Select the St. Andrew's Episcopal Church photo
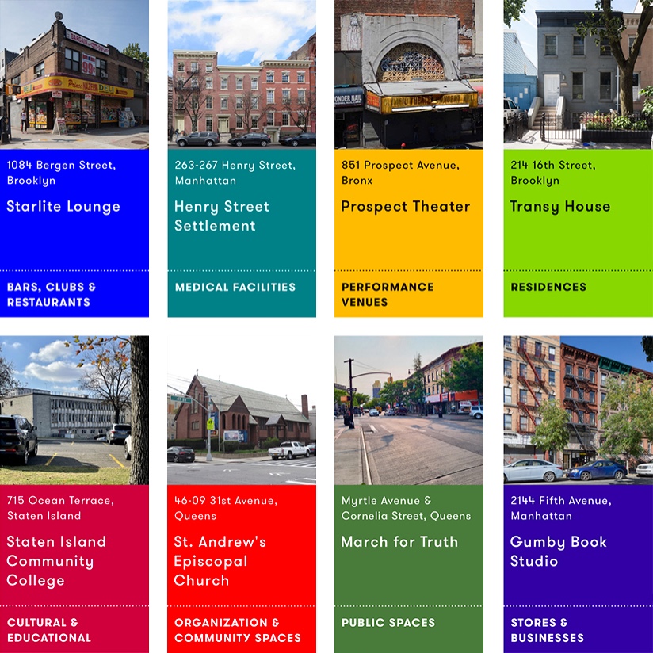This screenshot has width=653, height=653. tap(242, 410)
